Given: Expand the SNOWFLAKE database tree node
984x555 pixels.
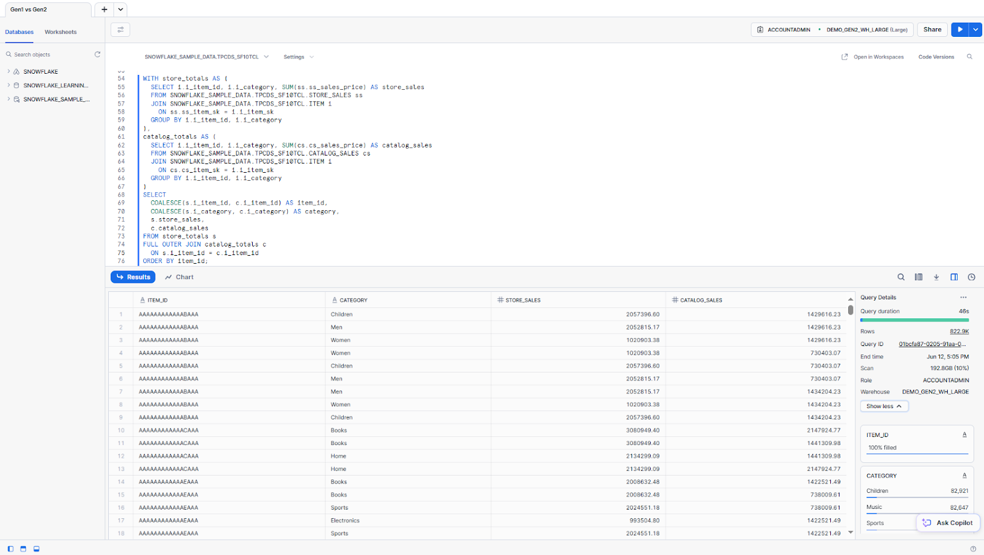Looking at the screenshot, I should (x=9, y=72).
